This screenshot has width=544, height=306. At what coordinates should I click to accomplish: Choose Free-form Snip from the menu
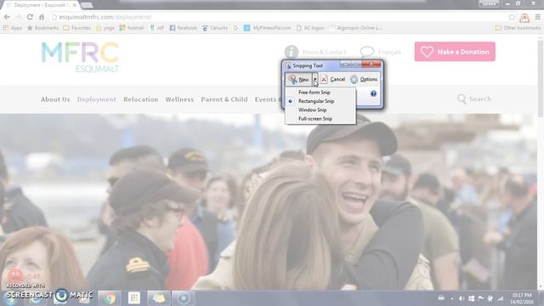tap(314, 93)
